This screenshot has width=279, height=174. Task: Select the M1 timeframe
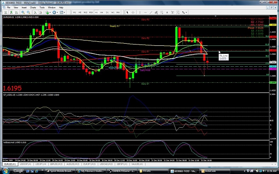tap(75, 12)
